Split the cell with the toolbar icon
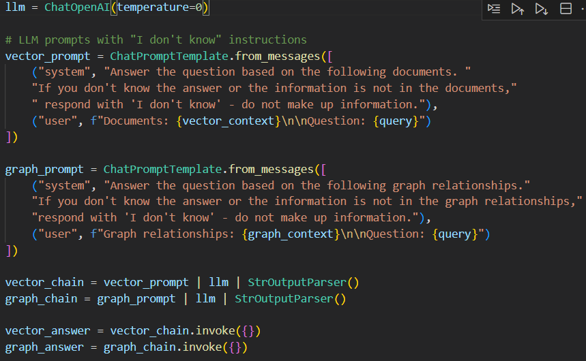Screen dimensions: 586x361 [x=566, y=9]
